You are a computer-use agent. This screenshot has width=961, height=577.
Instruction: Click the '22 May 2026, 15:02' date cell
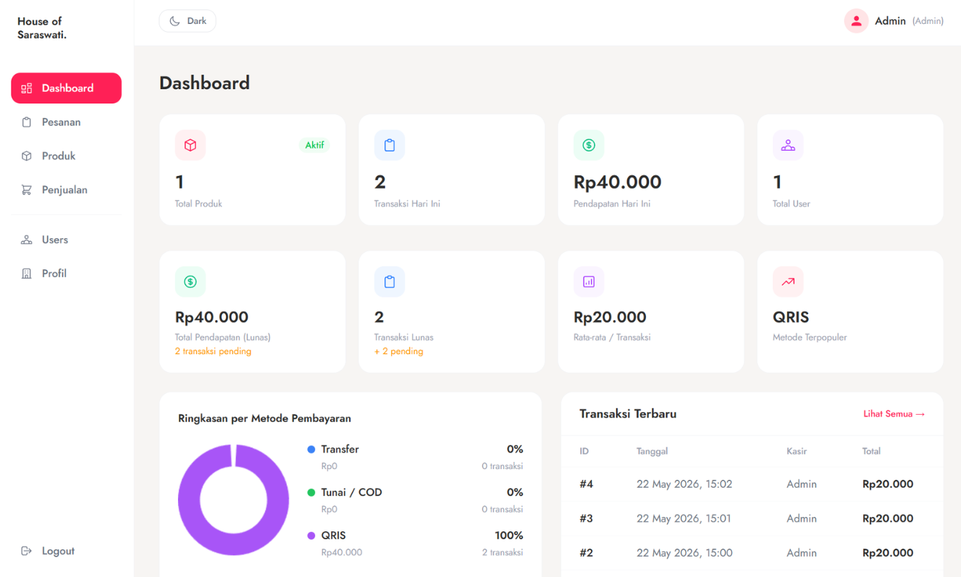tap(684, 484)
